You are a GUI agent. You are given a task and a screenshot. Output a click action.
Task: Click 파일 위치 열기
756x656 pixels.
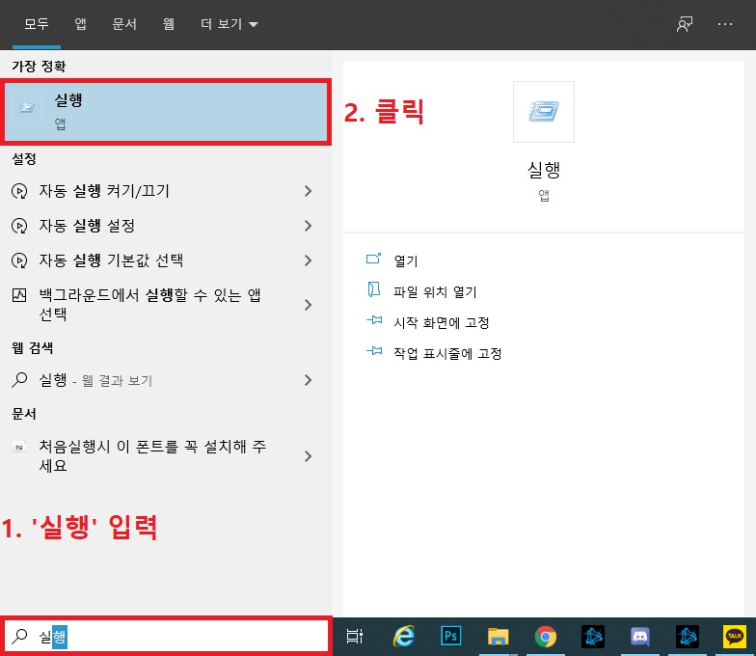pos(435,291)
